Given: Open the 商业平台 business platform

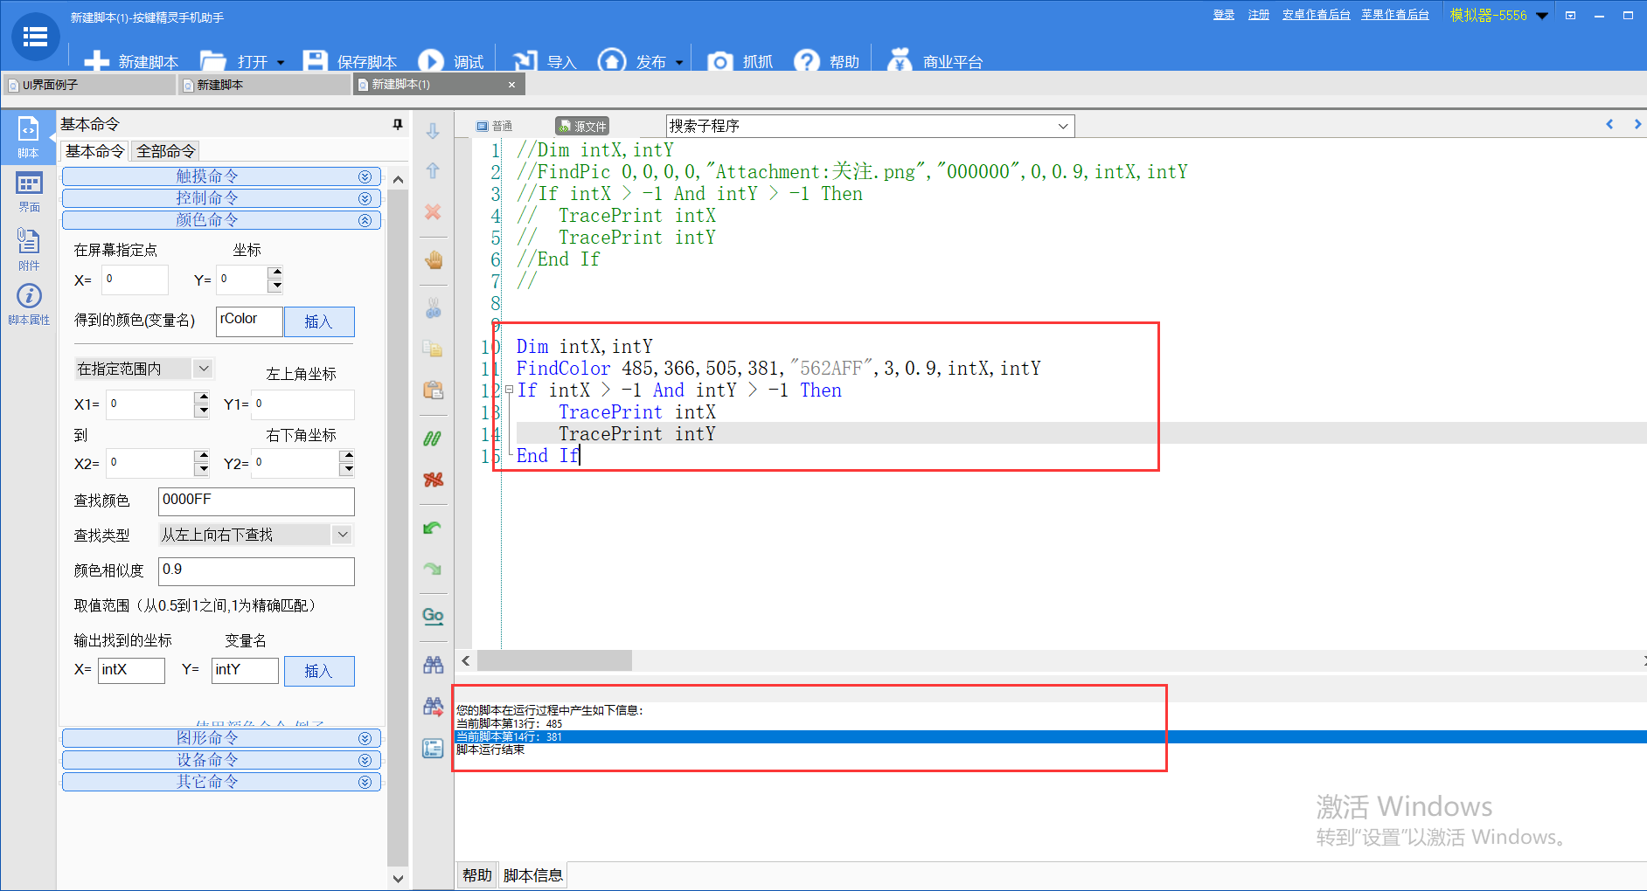Looking at the screenshot, I should click(935, 61).
